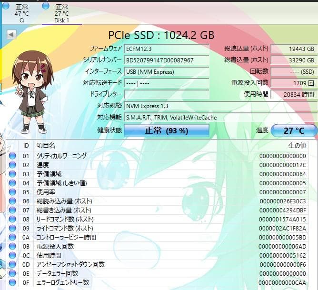Click total host reads value 19443 GB

click(294, 49)
